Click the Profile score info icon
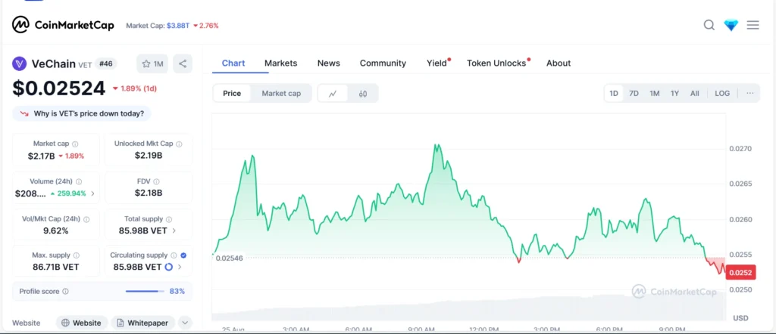 (65, 292)
